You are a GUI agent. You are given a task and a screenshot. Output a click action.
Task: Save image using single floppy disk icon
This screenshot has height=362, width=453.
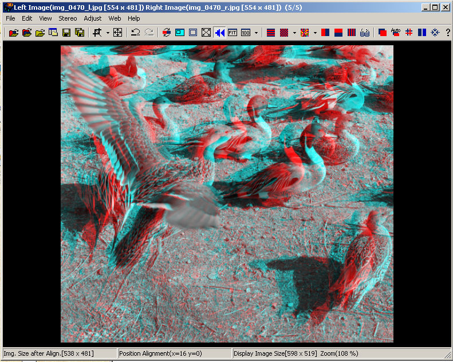click(x=66, y=33)
